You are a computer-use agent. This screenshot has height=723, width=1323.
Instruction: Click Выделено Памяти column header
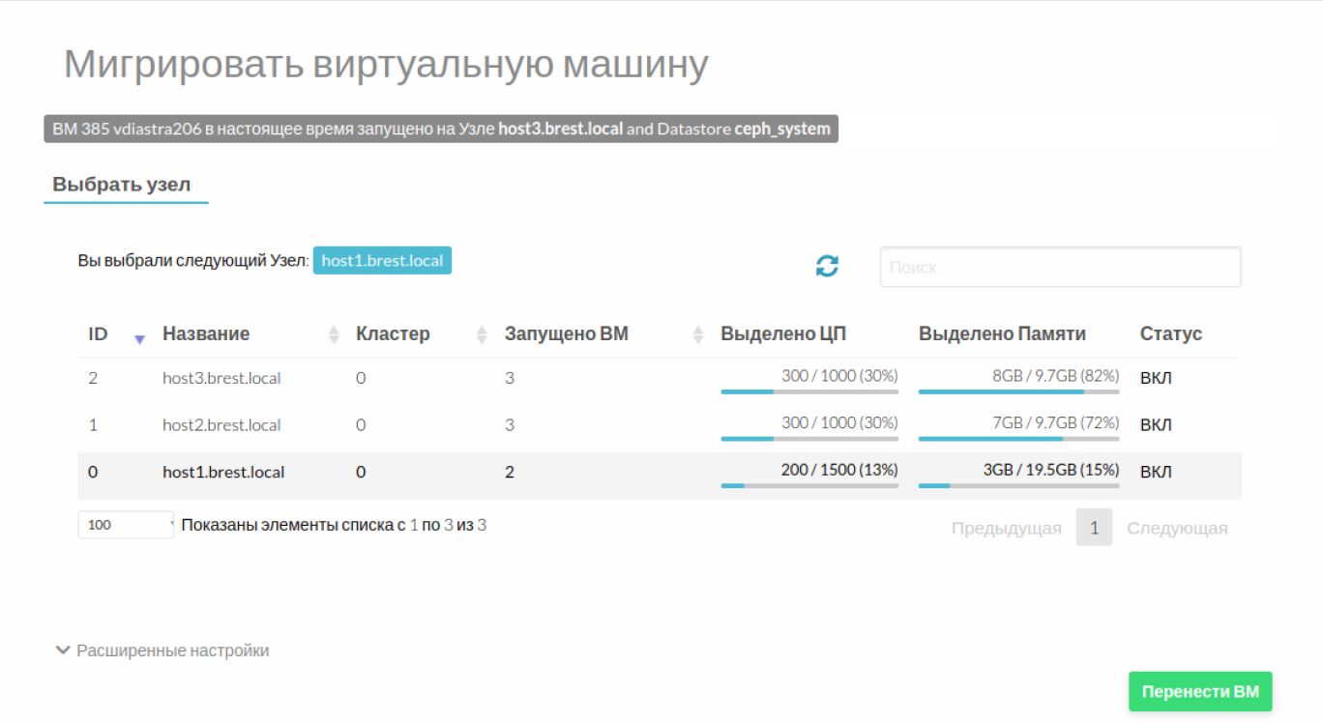(x=1002, y=334)
